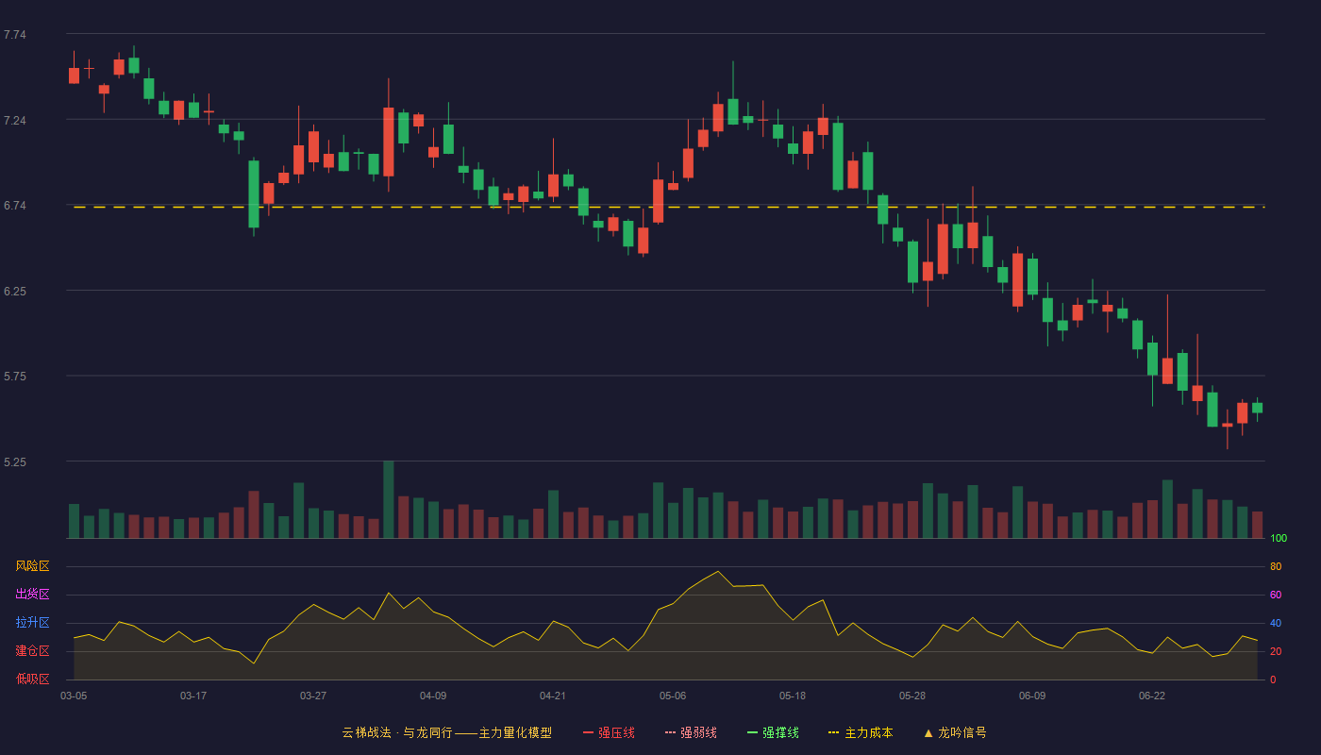The height and width of the screenshot is (755, 1321).
Task: Click the highest peak of the indicator line
Action: [x=718, y=572]
